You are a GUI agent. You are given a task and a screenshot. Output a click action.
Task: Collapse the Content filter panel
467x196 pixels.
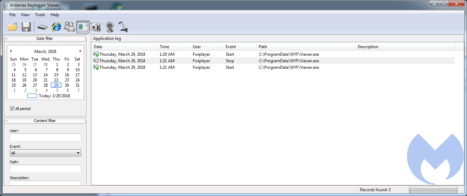(x=7, y=121)
